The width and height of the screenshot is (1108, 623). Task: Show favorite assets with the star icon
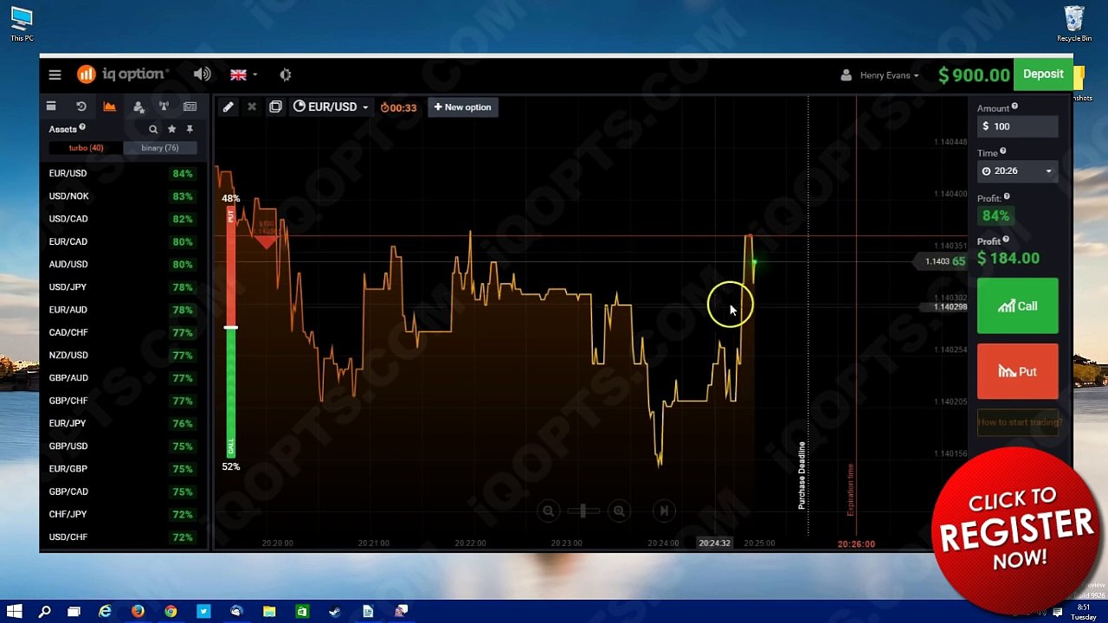(171, 129)
